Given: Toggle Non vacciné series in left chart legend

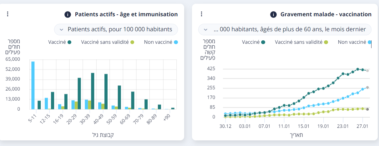Looking at the screenshot, I should 161,42.
